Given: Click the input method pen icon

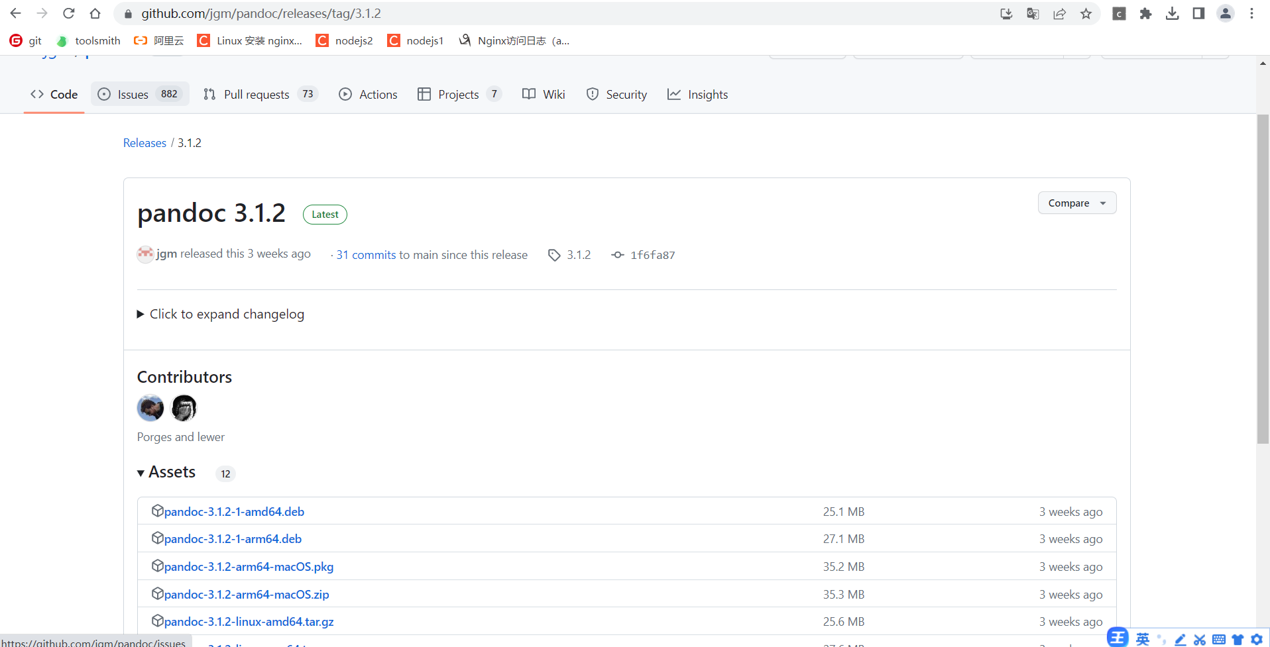Looking at the screenshot, I should pyautogui.click(x=1181, y=640).
